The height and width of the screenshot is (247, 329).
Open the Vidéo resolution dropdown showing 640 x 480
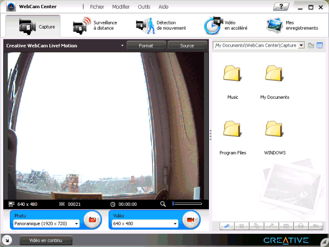145,224
